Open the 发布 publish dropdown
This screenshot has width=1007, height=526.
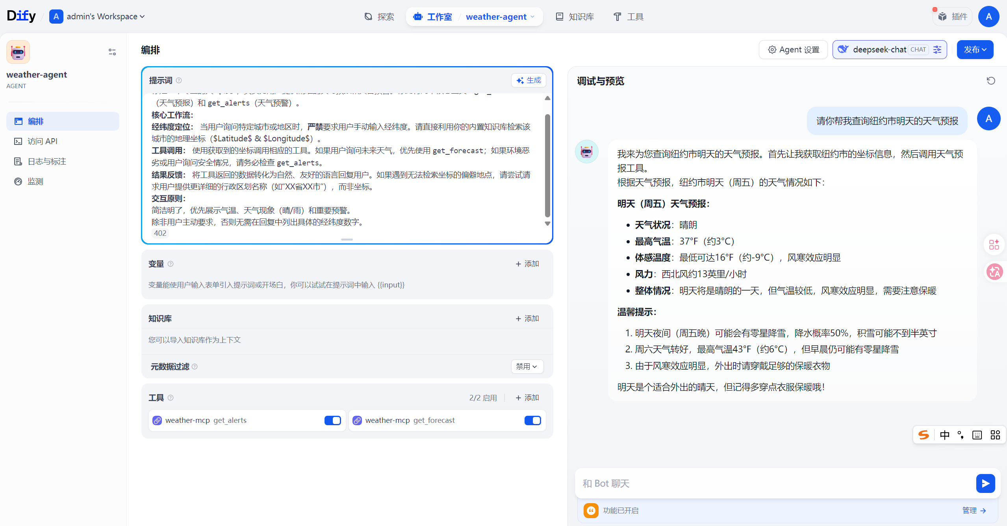(x=975, y=50)
